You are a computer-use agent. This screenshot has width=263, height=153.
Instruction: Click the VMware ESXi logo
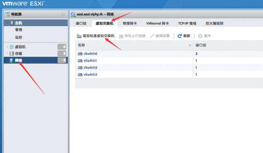coord(23,3)
